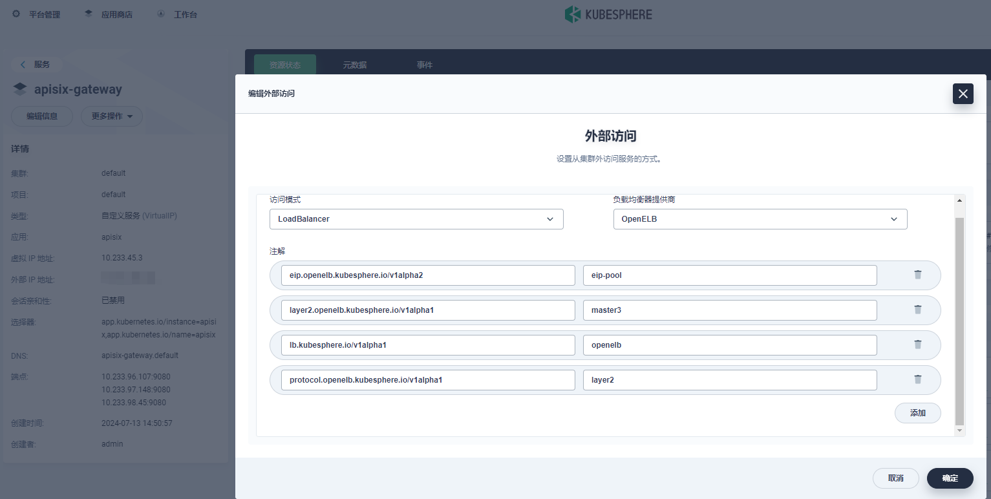This screenshot has height=499, width=991.
Task: Click the protocol.openelb.kubesphere.io/v1alpha1 key field
Action: 428,379
